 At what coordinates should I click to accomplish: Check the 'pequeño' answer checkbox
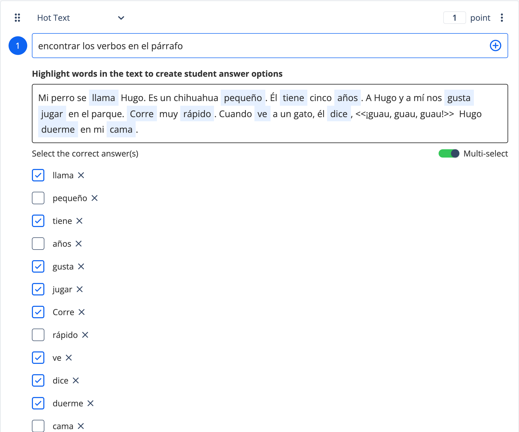tap(38, 198)
